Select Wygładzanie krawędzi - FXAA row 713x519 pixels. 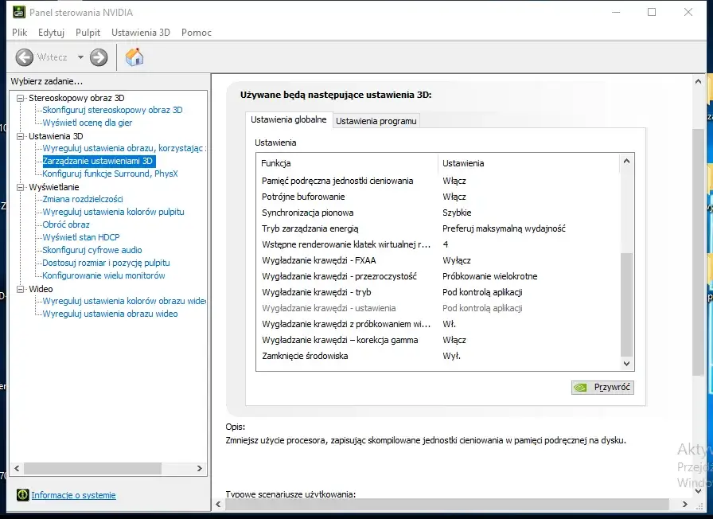tap(438, 260)
